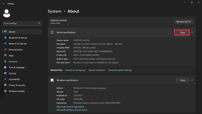Restore down the Settings window
202x114 pixels.
pyautogui.click(x=192, y=2)
